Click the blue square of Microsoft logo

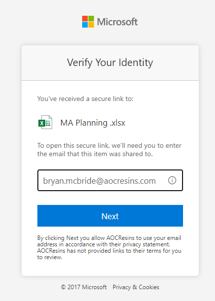coord(85,25)
